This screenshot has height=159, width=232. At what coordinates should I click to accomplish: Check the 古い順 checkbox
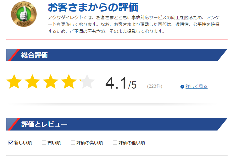tap(44, 142)
